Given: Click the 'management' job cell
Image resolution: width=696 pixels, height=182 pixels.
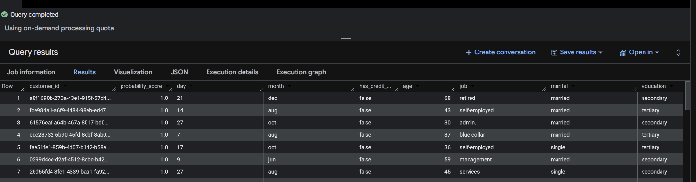Looking at the screenshot, I should point(500,159).
